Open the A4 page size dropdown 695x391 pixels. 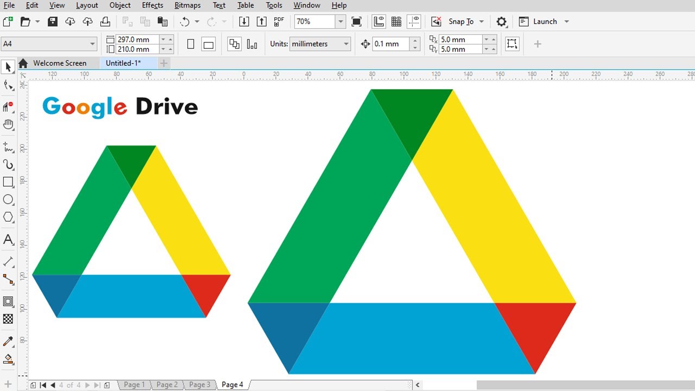pyautogui.click(x=93, y=44)
